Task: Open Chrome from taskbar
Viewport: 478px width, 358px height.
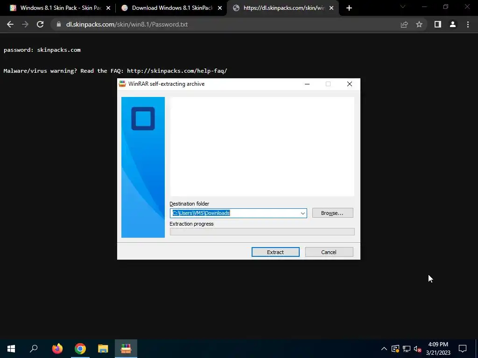Action: pyautogui.click(x=80, y=349)
